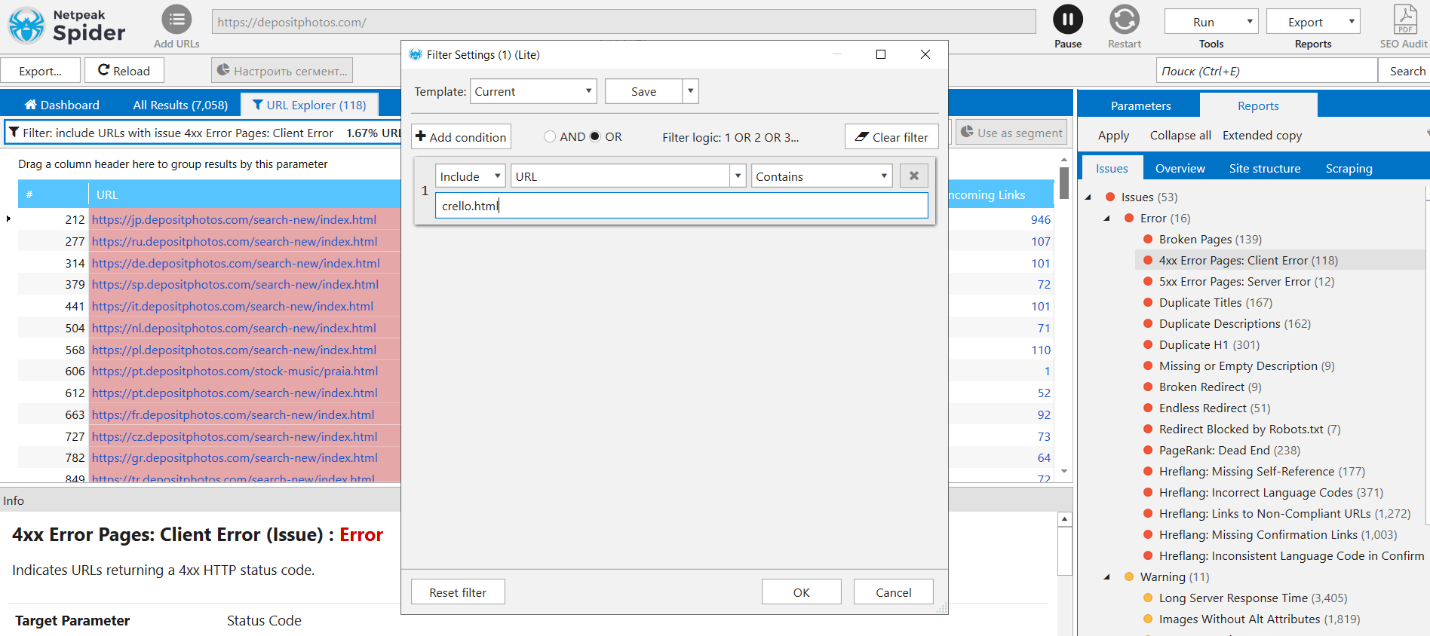The image size is (1430, 636).
Task: Open the Include dropdown
Action: tap(470, 176)
